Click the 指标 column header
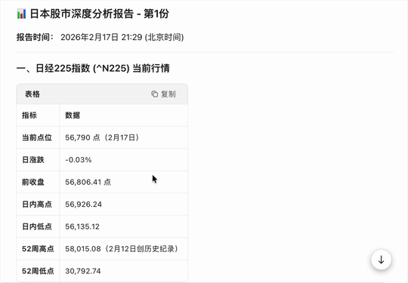This screenshot has width=408, height=283. coord(29,115)
